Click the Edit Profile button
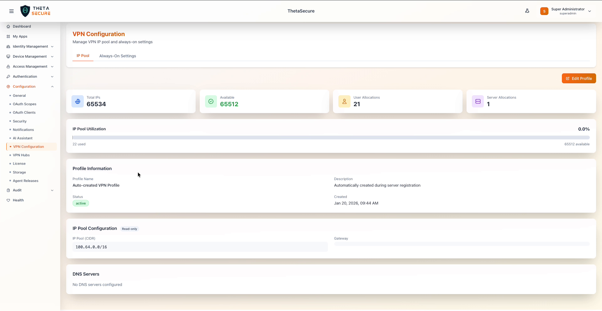The image size is (602, 311). tap(579, 78)
